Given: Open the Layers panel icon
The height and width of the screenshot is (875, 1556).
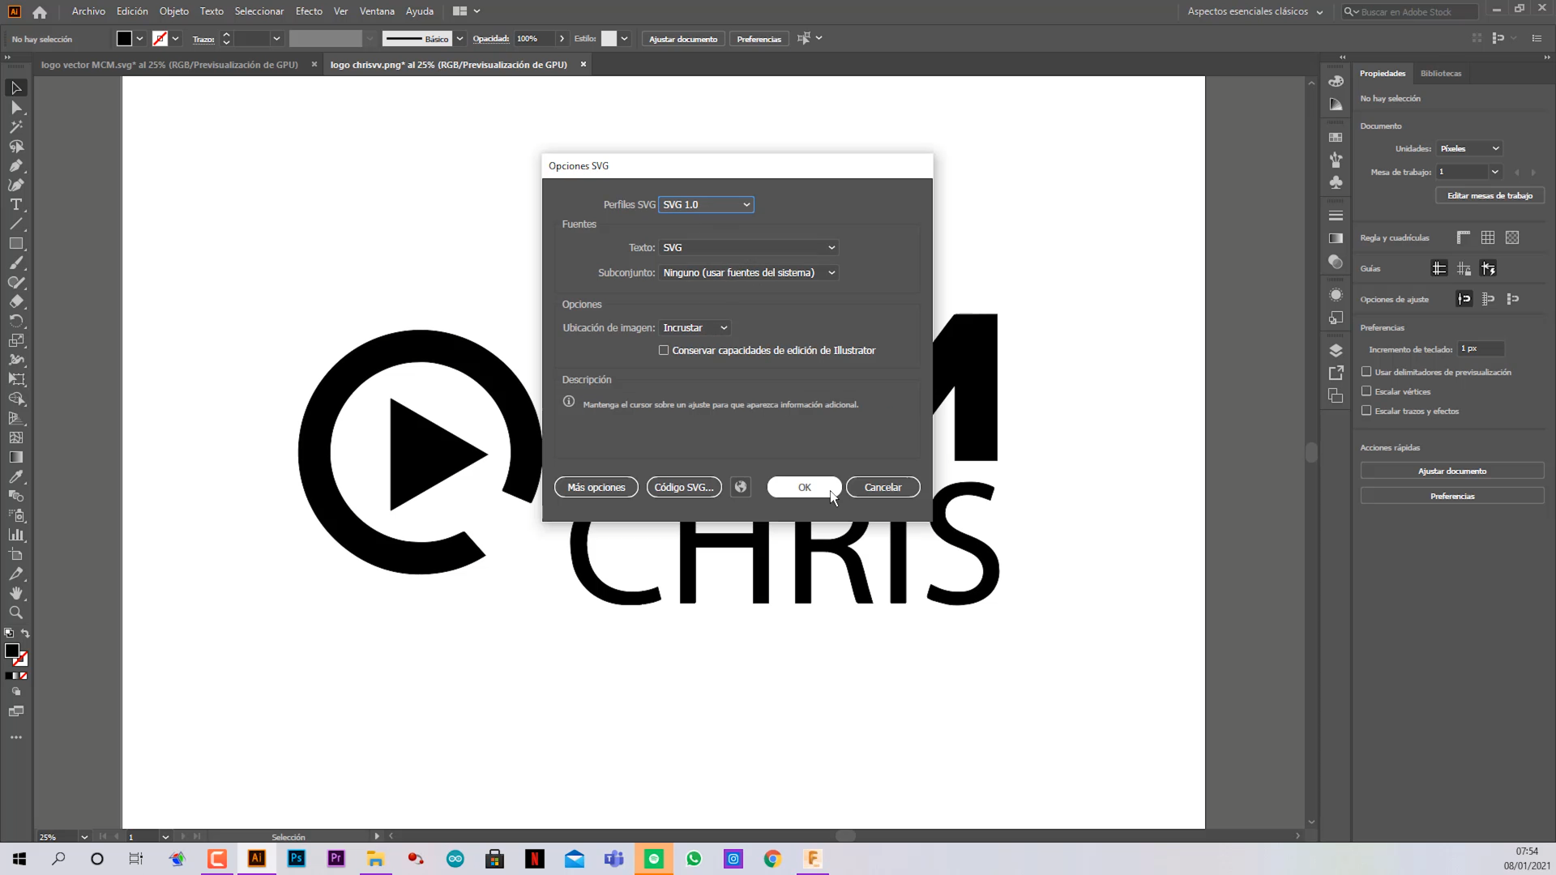Looking at the screenshot, I should point(1336,350).
